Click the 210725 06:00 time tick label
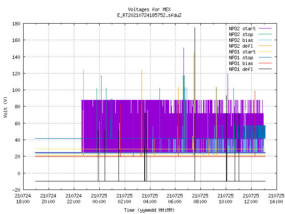 click(175, 199)
